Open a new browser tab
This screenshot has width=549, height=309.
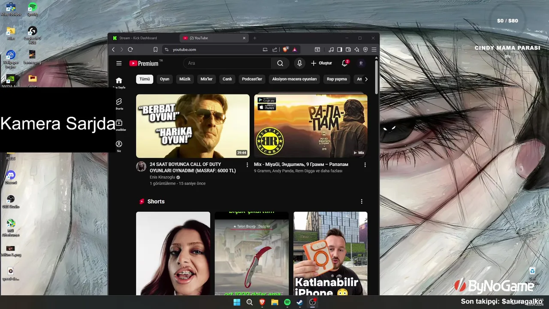(x=254, y=38)
